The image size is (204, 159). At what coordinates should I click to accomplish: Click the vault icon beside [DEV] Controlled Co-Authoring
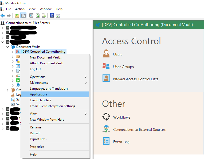18,52
